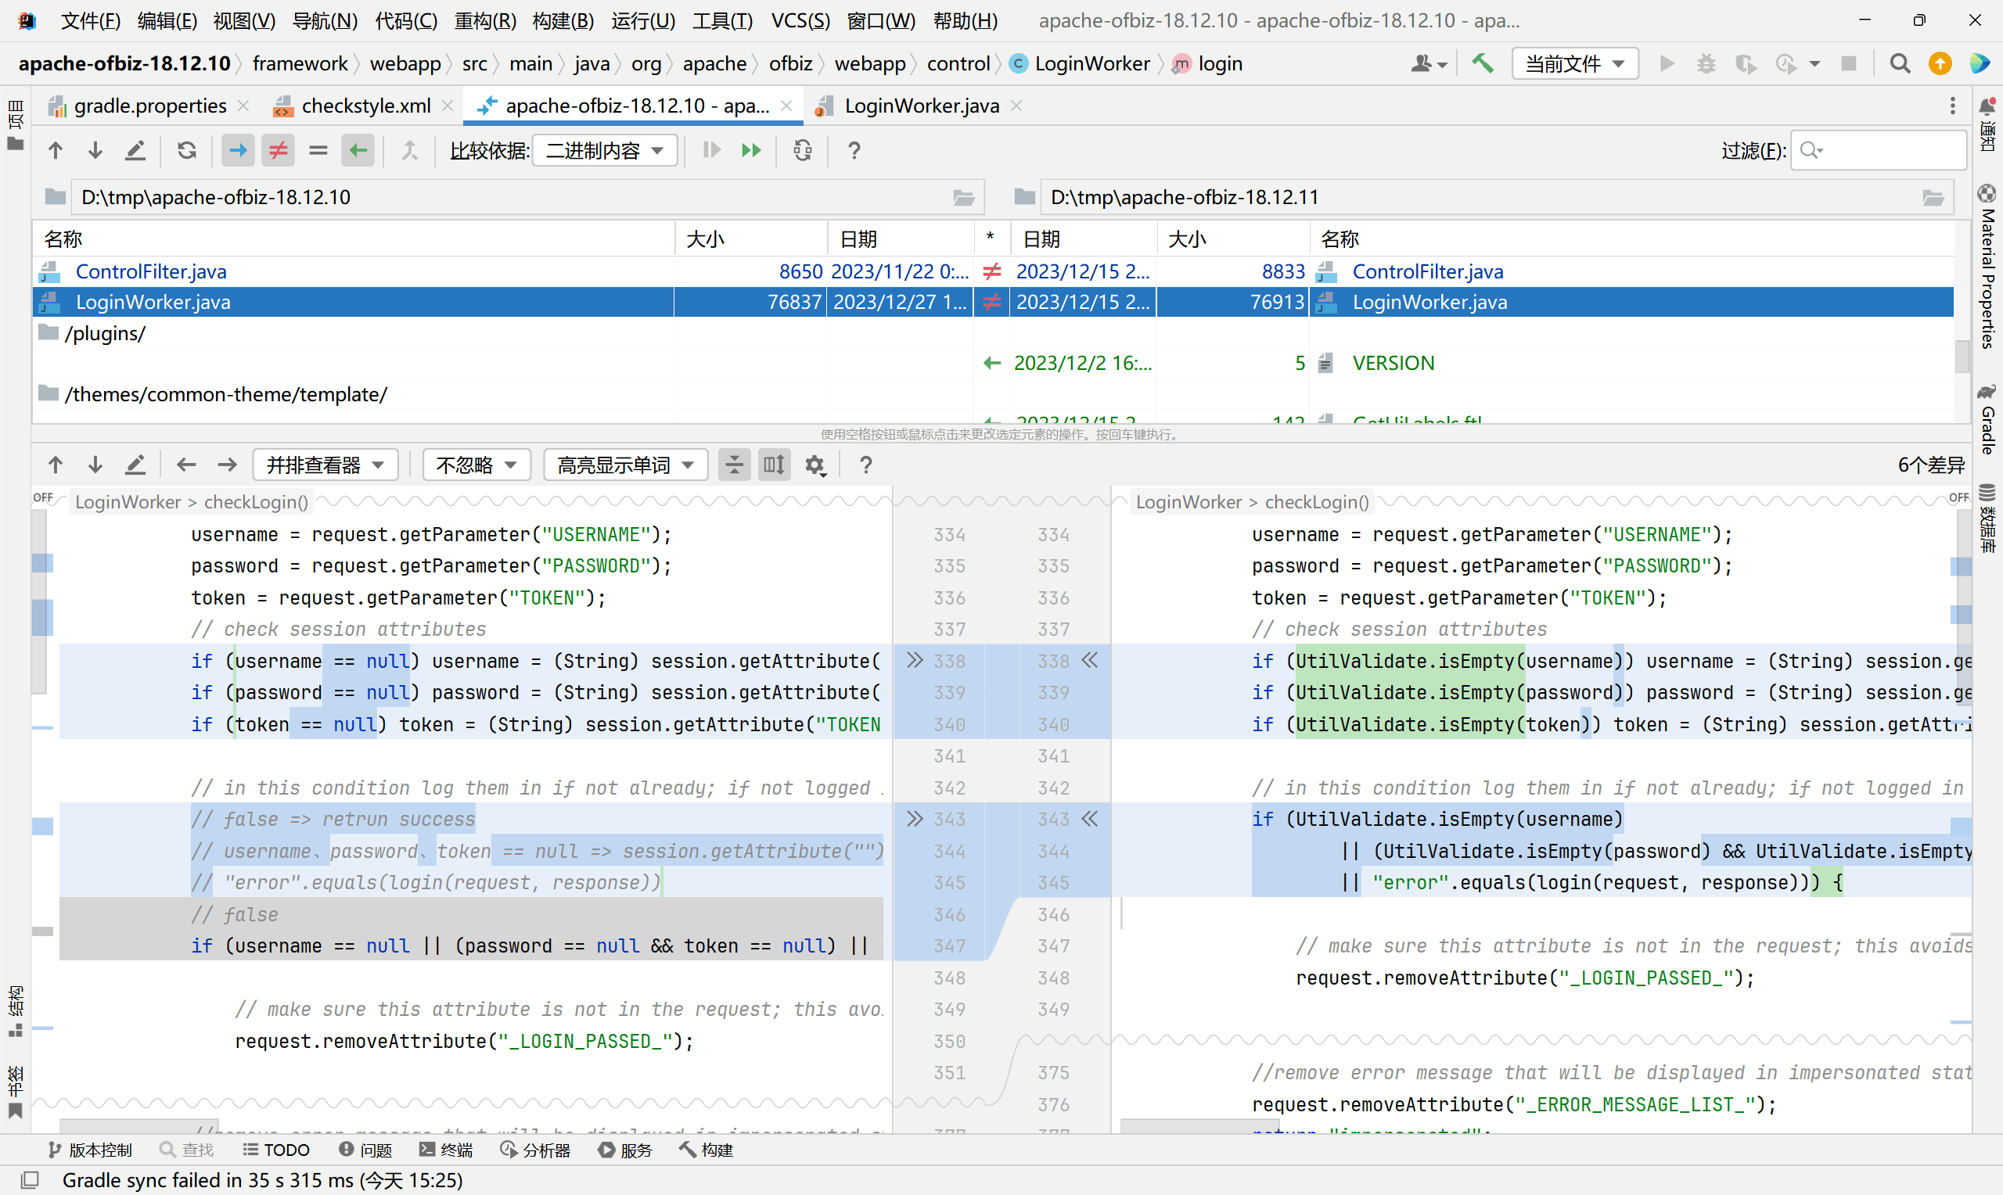Open the user account icon menu

[1429, 63]
